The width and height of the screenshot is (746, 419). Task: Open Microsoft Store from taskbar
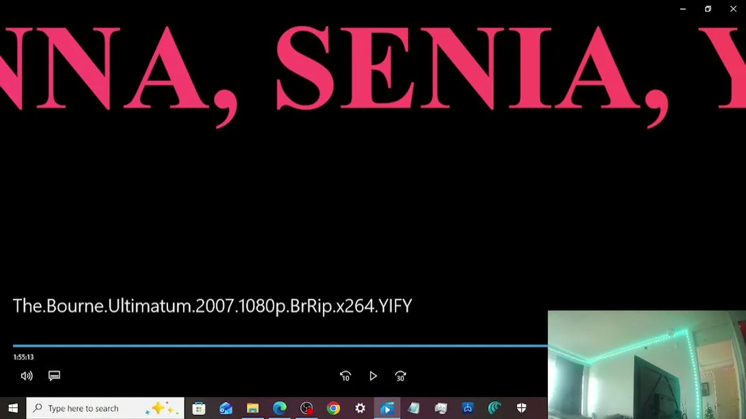(x=199, y=409)
